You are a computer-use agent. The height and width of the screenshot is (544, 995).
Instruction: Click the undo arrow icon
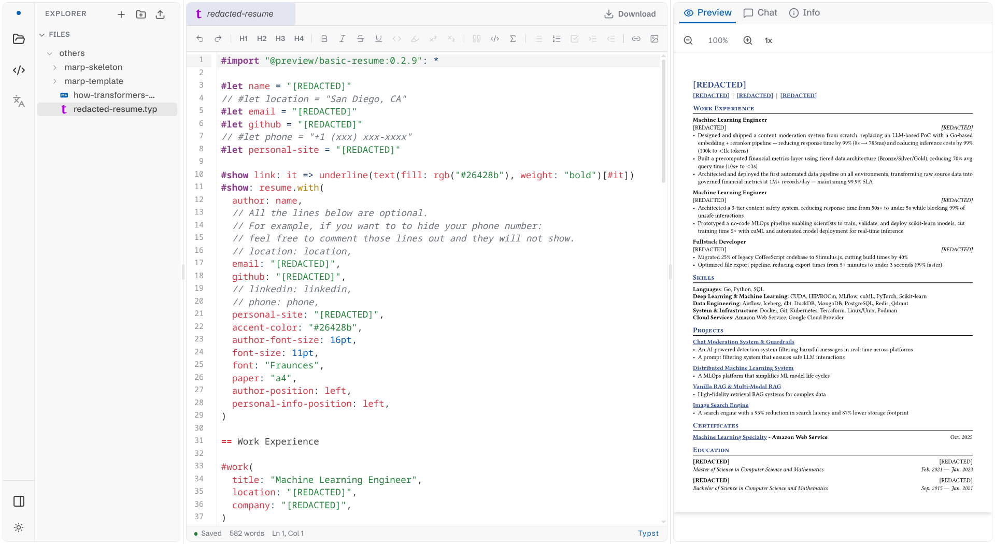[x=200, y=39]
